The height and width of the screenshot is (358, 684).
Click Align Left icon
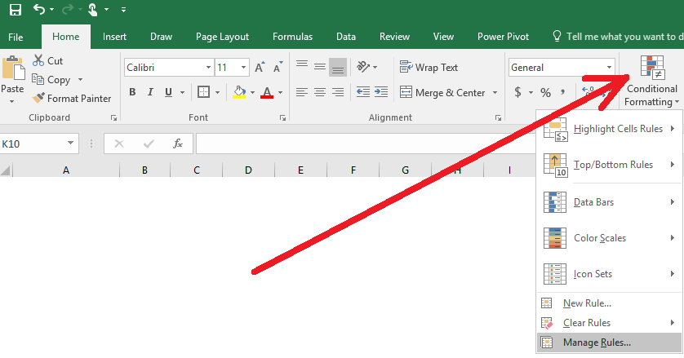(302, 92)
